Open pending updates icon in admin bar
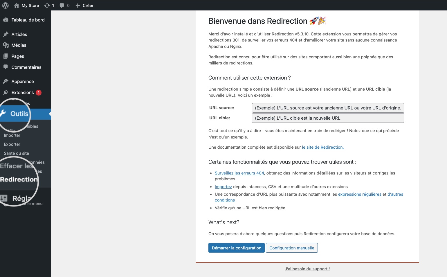 49,5
